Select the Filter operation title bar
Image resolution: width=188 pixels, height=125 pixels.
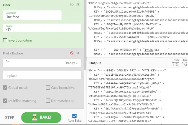pos(32,5)
